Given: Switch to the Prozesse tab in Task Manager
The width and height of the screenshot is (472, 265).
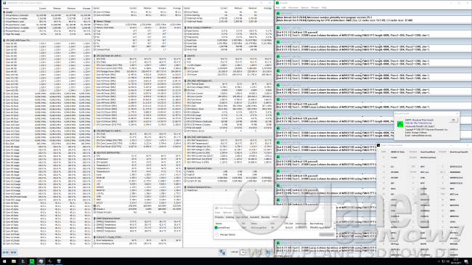Looking at the screenshot, I should [x=219, y=217].
